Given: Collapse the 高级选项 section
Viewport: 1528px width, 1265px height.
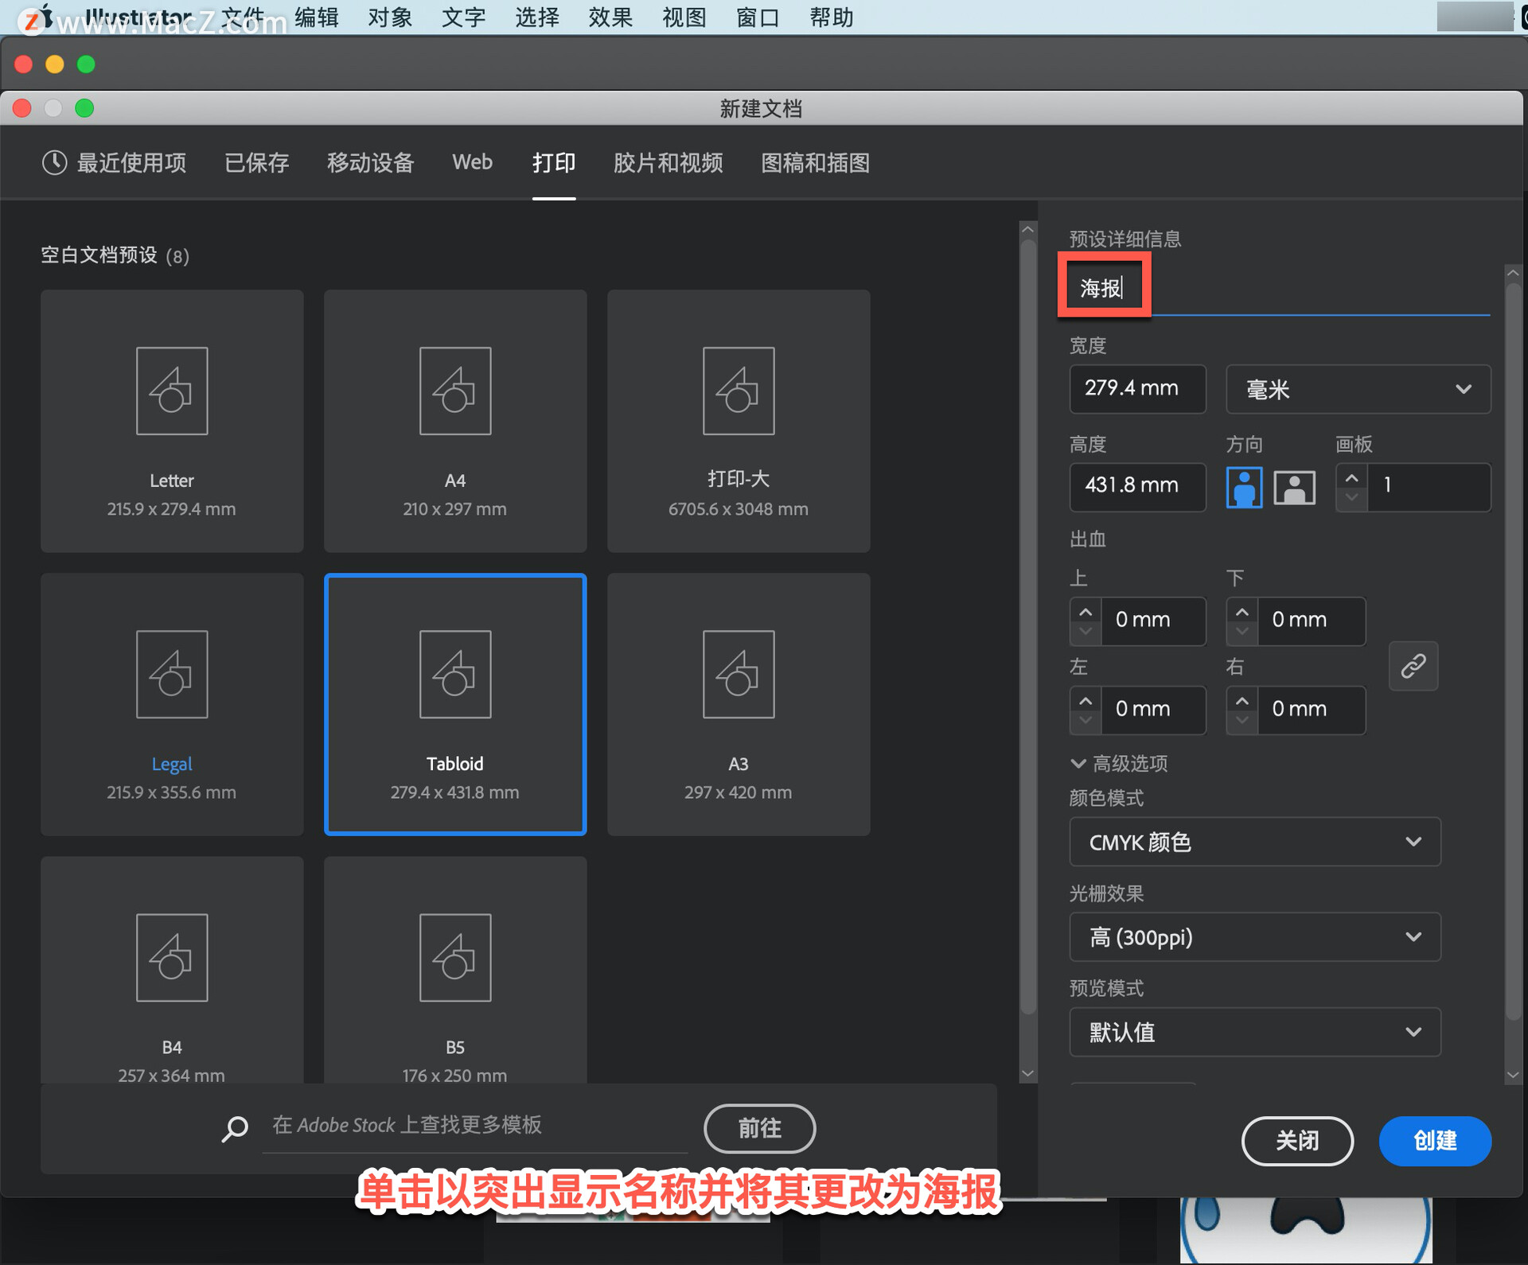Looking at the screenshot, I should click(x=1078, y=764).
